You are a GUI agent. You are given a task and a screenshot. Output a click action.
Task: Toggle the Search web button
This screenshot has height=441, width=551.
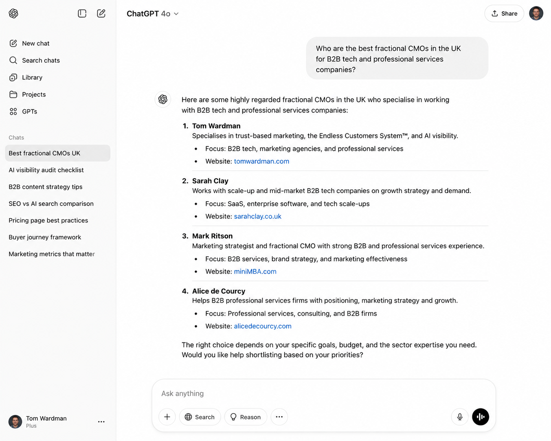tap(200, 417)
